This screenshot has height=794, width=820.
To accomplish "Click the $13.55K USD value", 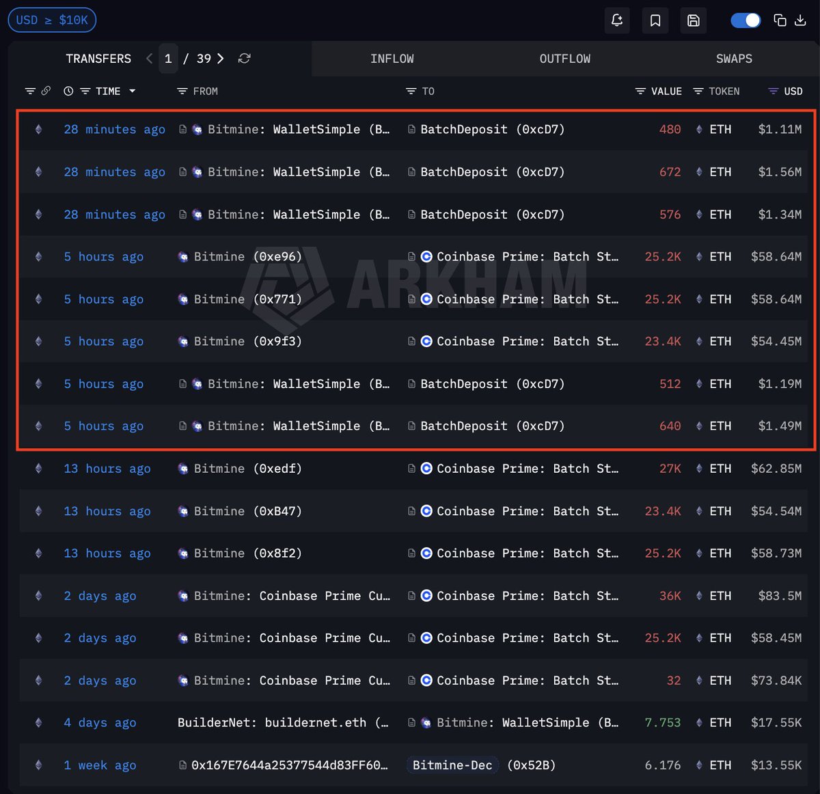I will 776,765.
